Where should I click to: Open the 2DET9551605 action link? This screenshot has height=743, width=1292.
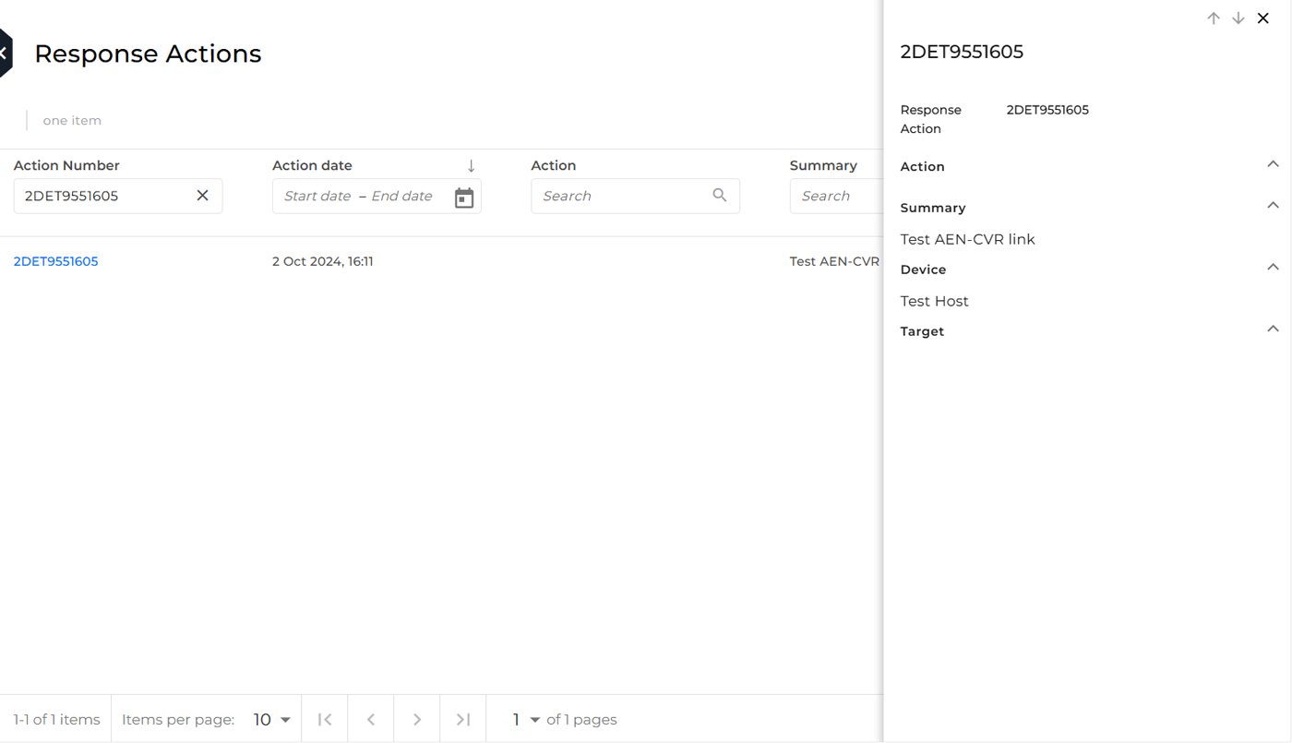55,261
